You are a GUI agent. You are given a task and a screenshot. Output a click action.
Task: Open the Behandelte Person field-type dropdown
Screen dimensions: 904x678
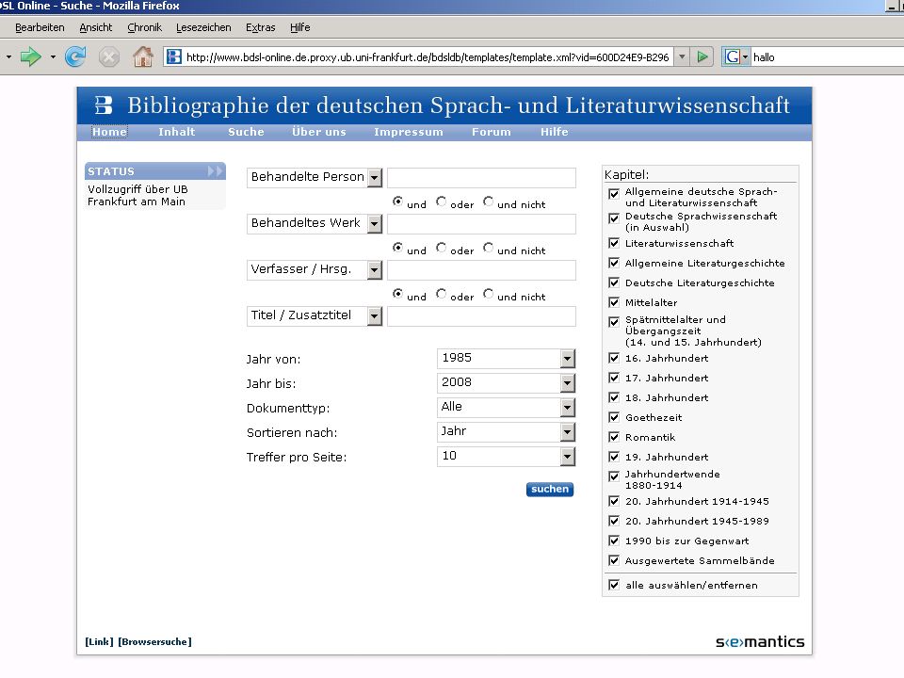pos(375,178)
